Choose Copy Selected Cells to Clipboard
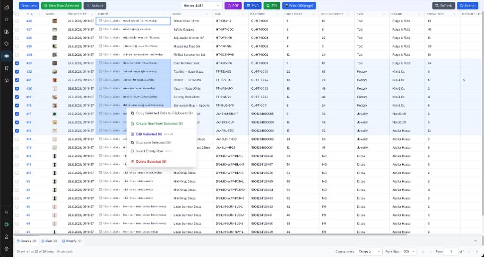Image resolution: width=484 pixels, height=257 pixels. pyautogui.click(x=162, y=113)
